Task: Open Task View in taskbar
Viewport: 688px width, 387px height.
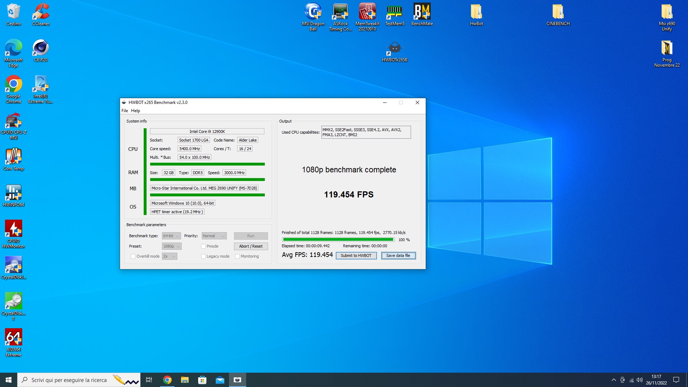Action: (x=149, y=380)
